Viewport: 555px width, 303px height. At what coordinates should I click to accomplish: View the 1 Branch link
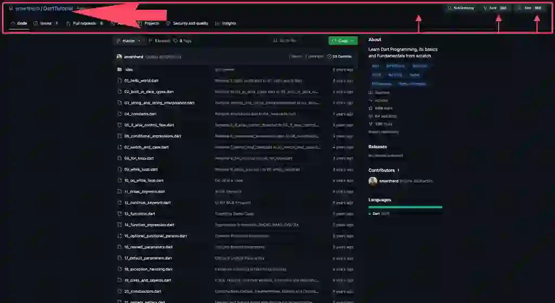point(159,41)
